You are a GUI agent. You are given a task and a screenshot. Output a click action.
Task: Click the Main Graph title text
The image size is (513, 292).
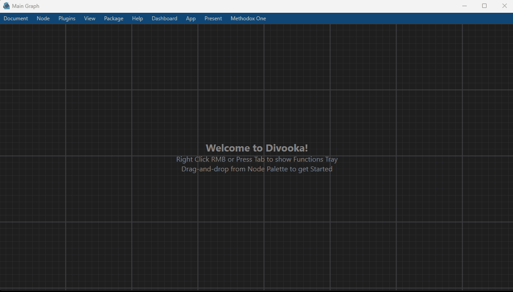(26, 6)
